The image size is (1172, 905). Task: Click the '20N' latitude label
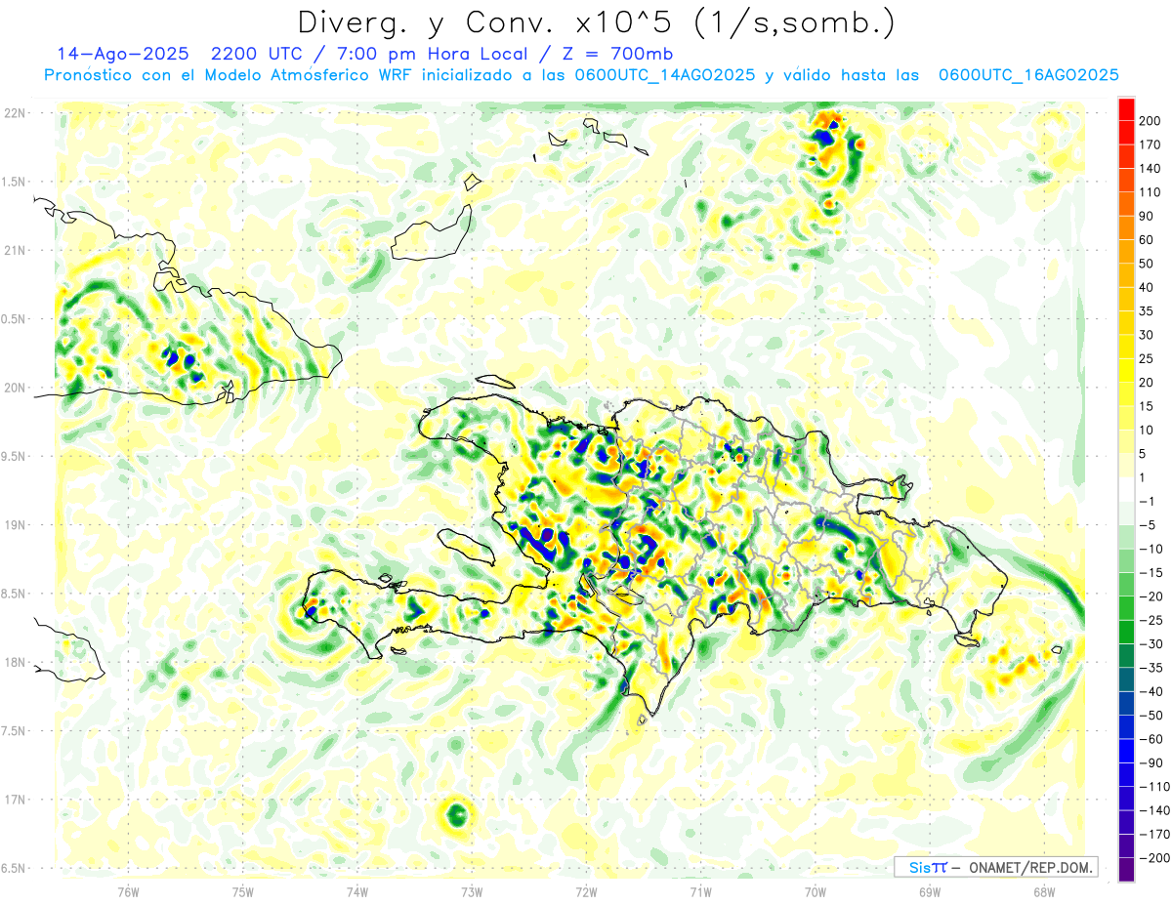[15, 388]
